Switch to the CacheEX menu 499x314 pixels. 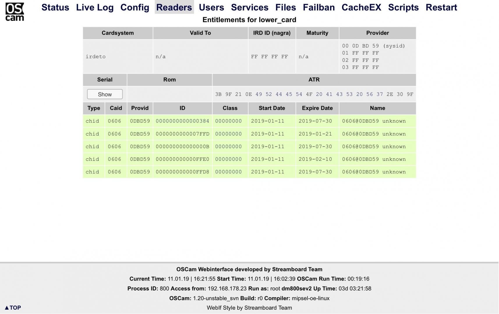pyautogui.click(x=361, y=7)
